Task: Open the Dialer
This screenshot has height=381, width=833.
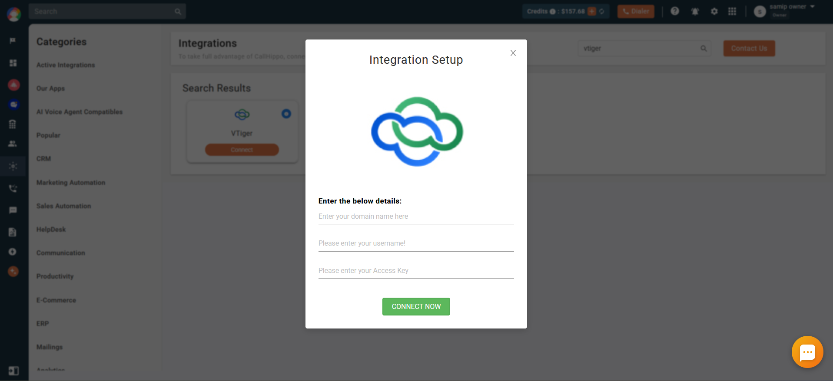Action: coord(636,11)
